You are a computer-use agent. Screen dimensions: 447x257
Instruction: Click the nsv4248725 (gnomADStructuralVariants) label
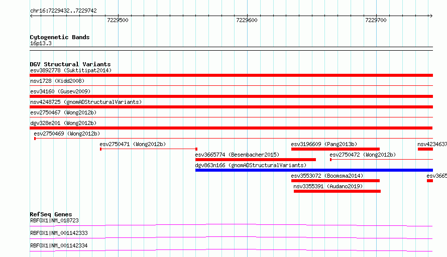click(86, 102)
